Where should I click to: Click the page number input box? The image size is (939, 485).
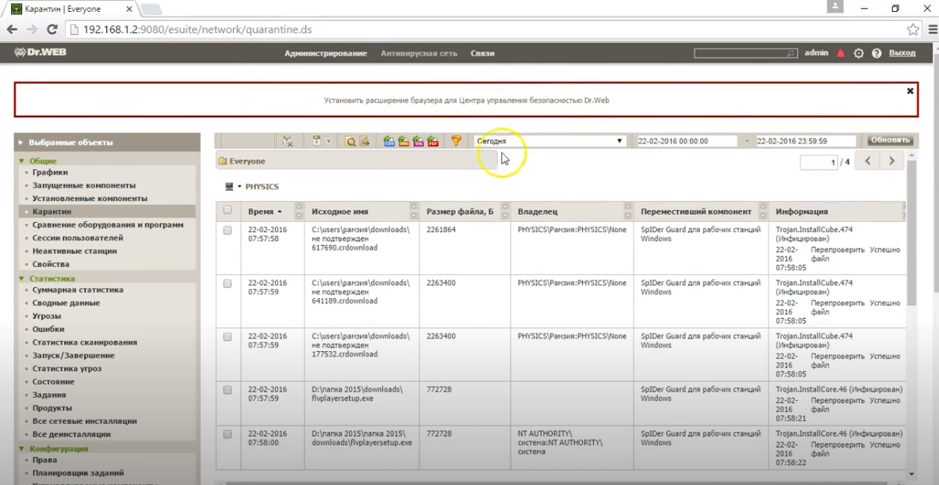[818, 162]
